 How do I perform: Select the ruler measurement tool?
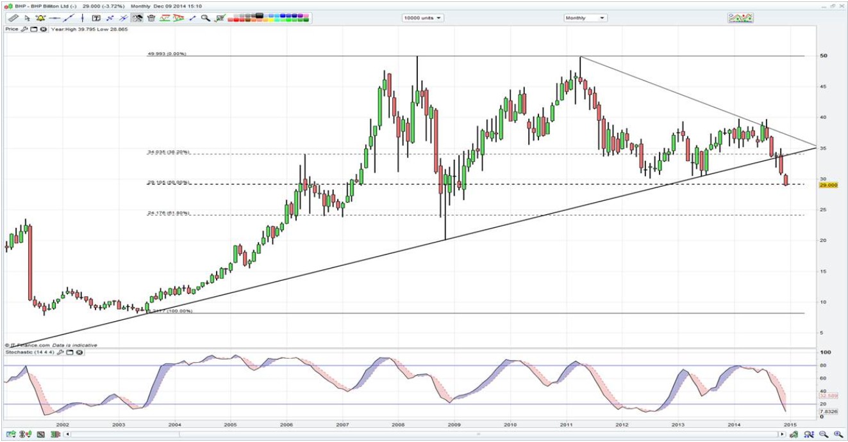12,18
